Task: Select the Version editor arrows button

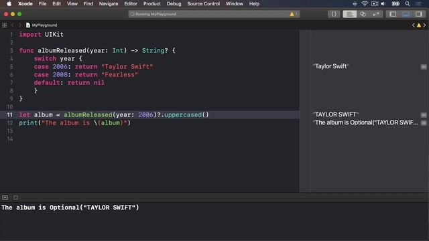Action: pyautogui.click(x=376, y=14)
